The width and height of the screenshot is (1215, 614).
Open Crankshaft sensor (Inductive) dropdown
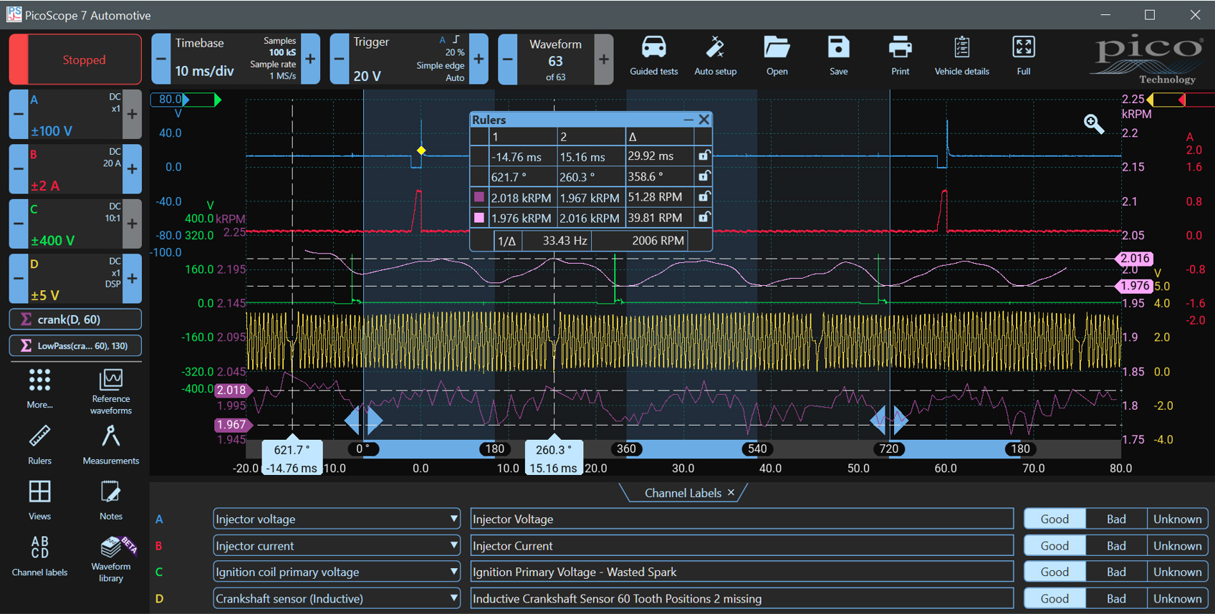click(x=453, y=598)
